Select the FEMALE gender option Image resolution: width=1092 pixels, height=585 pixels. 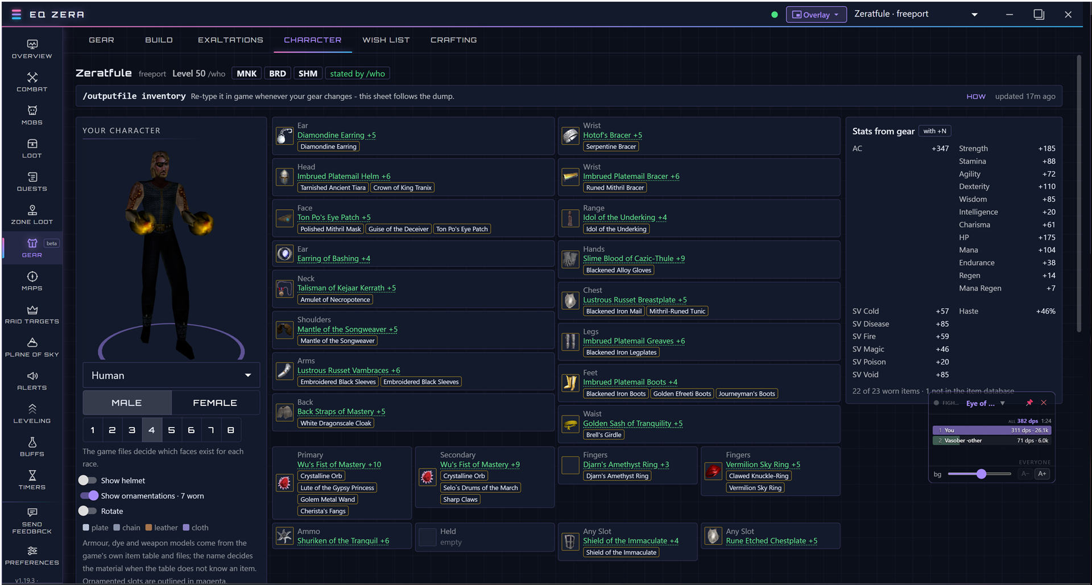pyautogui.click(x=215, y=403)
